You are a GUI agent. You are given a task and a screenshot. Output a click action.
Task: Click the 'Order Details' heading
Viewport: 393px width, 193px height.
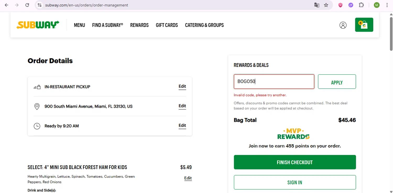[50, 61]
